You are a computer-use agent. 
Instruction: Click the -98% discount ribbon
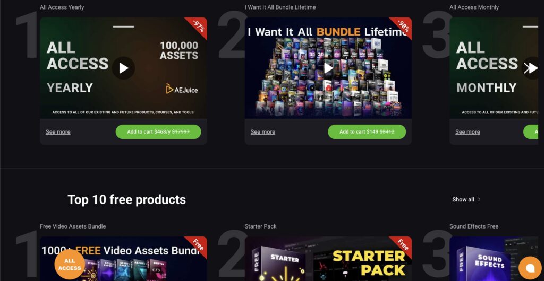(x=403, y=27)
